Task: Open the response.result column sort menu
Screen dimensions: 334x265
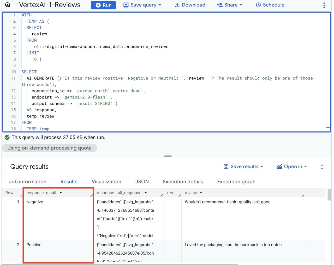Action: point(61,193)
